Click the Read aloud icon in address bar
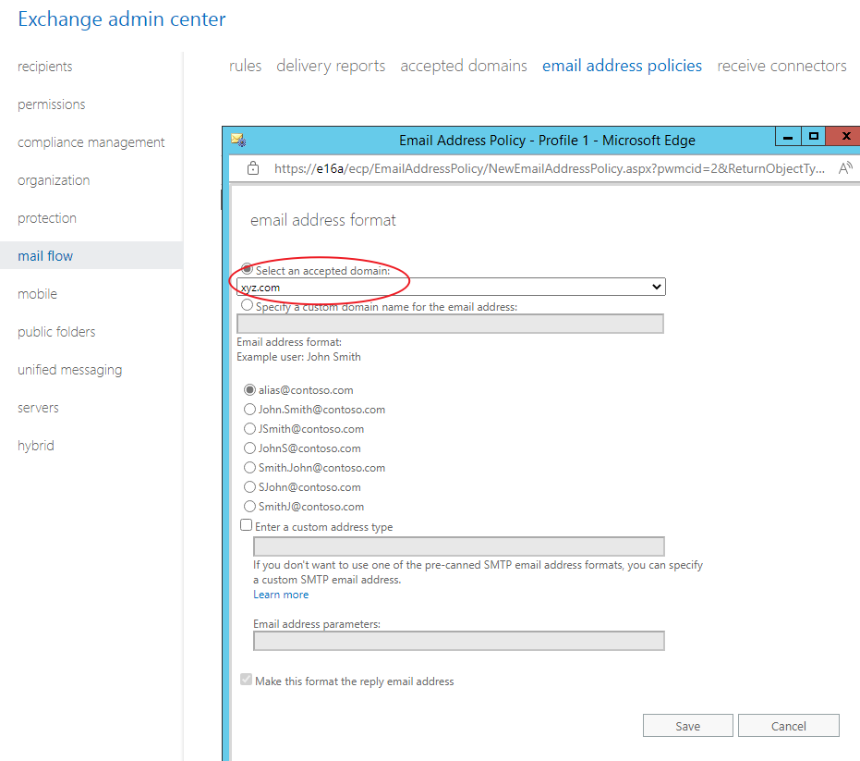Screen dimensions: 860x761 click(x=845, y=168)
